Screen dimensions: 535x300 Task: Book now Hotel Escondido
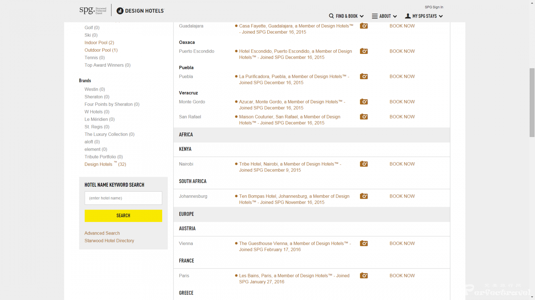(x=402, y=51)
